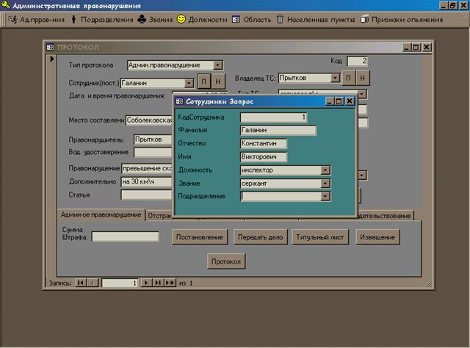Expand the Должность dropdown
Screen dimensions: 470x348
tap(325, 170)
